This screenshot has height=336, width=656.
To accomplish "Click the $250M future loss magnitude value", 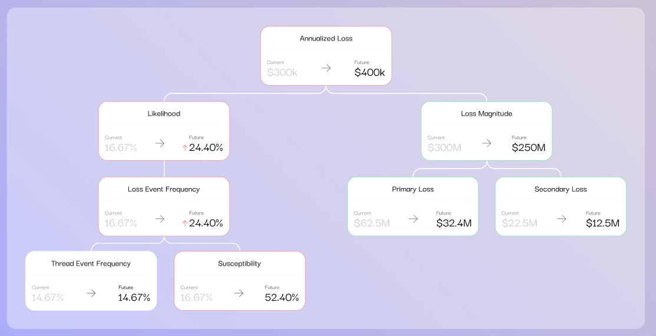I will point(528,148).
